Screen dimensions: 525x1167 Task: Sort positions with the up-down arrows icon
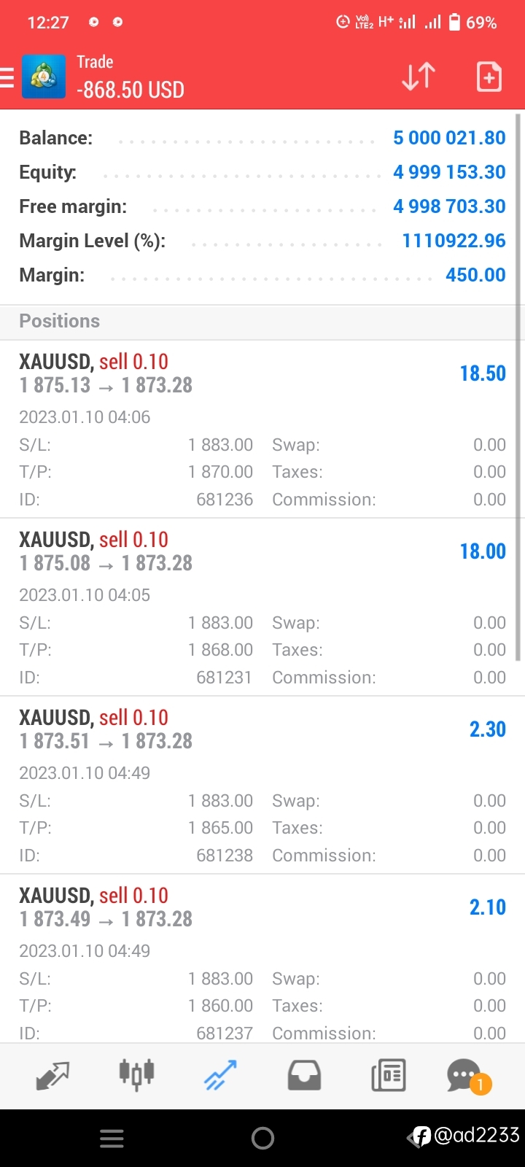[419, 77]
